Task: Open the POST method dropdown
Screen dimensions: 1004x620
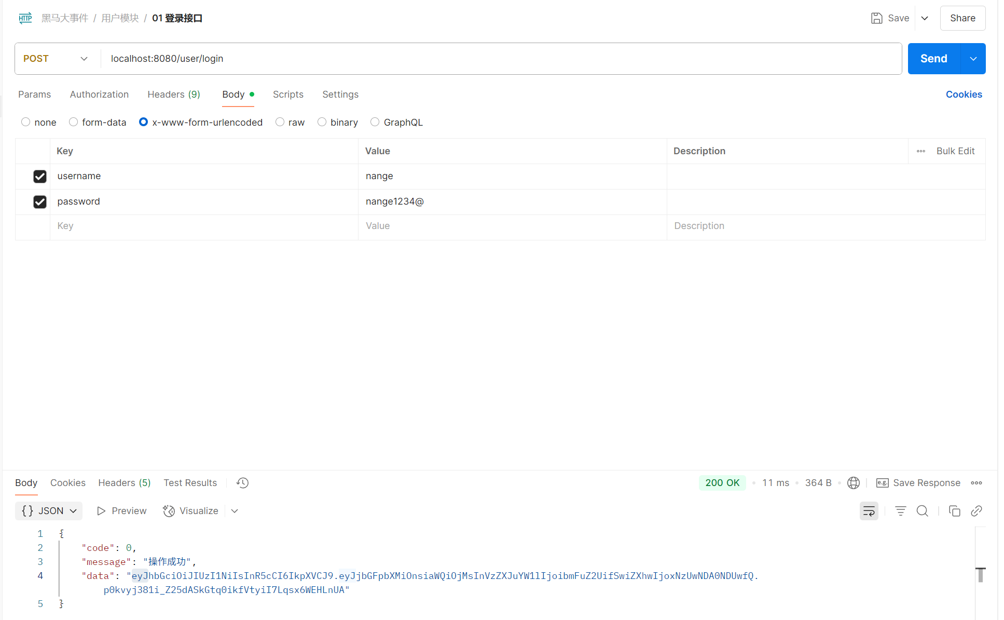Action: (x=56, y=59)
